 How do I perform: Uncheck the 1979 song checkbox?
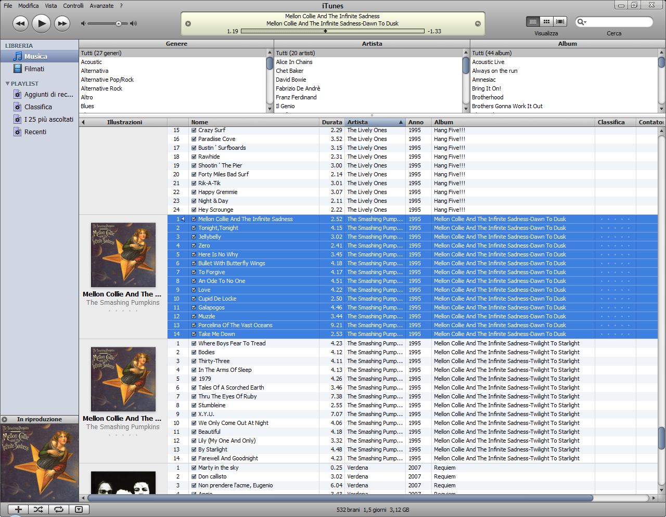coord(194,379)
